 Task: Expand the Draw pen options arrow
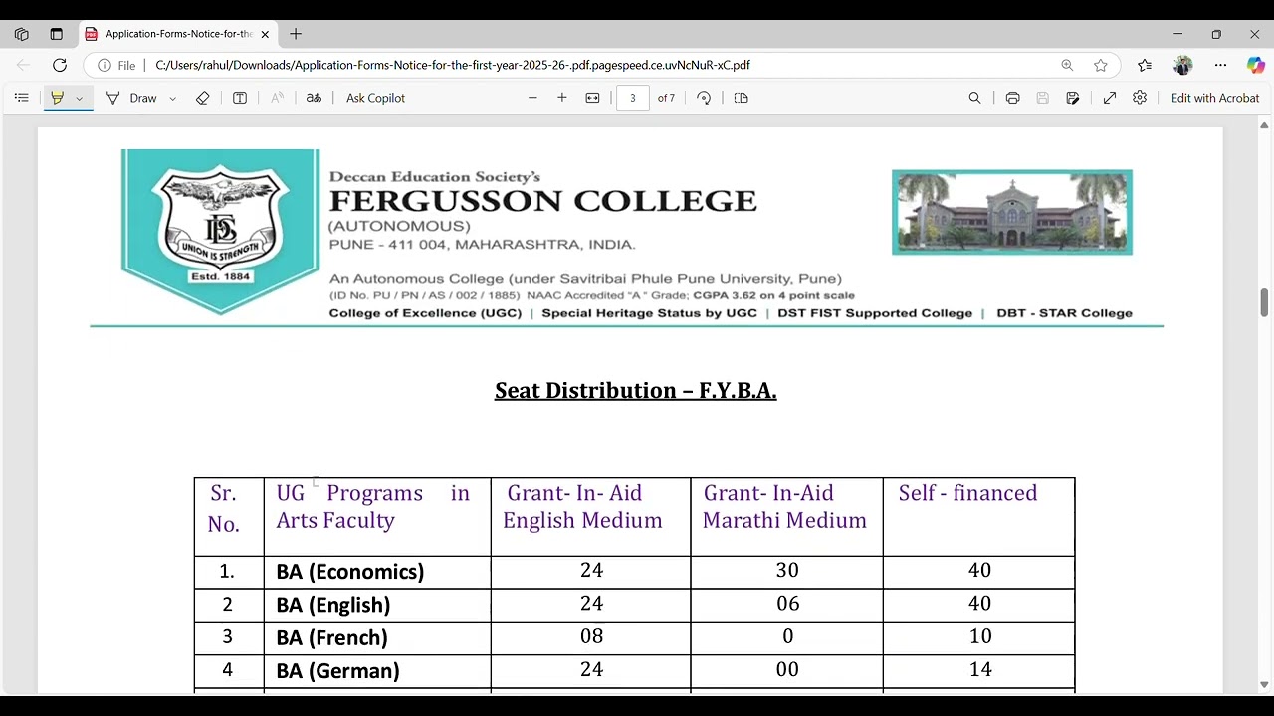172,98
